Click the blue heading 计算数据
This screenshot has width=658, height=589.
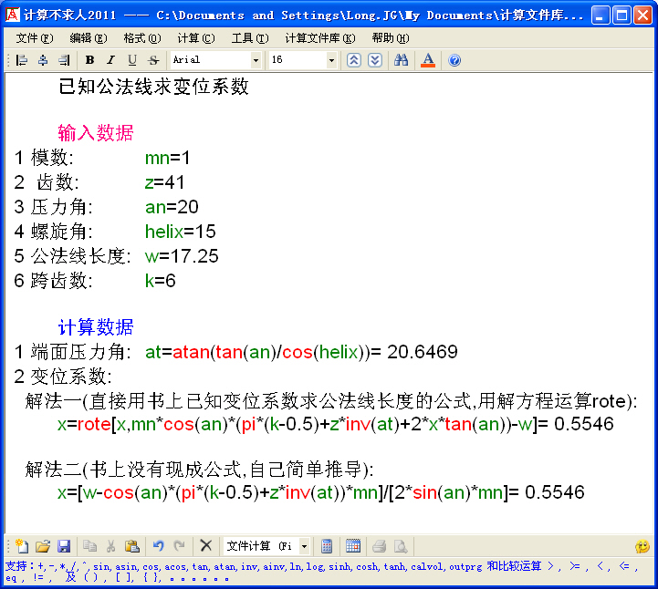coord(96,327)
